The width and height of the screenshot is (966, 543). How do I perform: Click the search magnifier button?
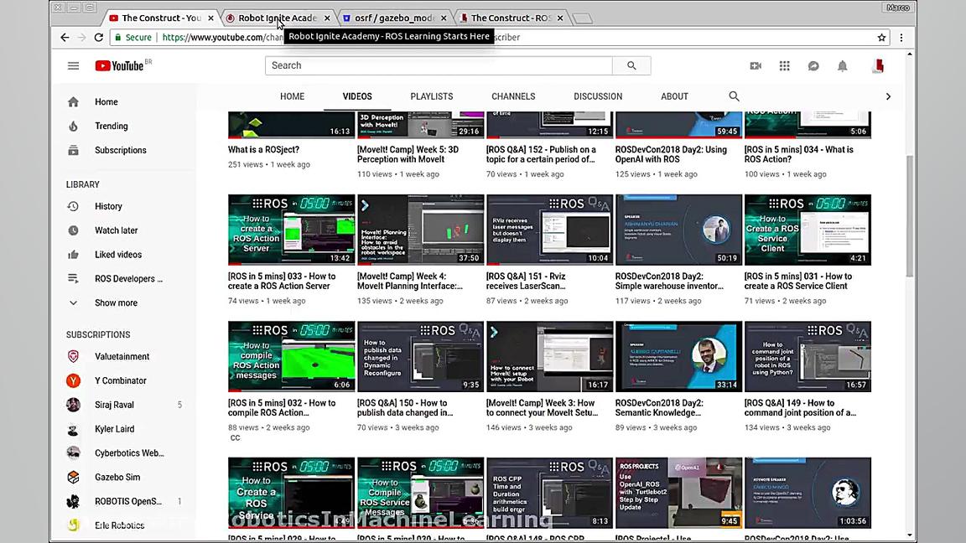(x=631, y=65)
